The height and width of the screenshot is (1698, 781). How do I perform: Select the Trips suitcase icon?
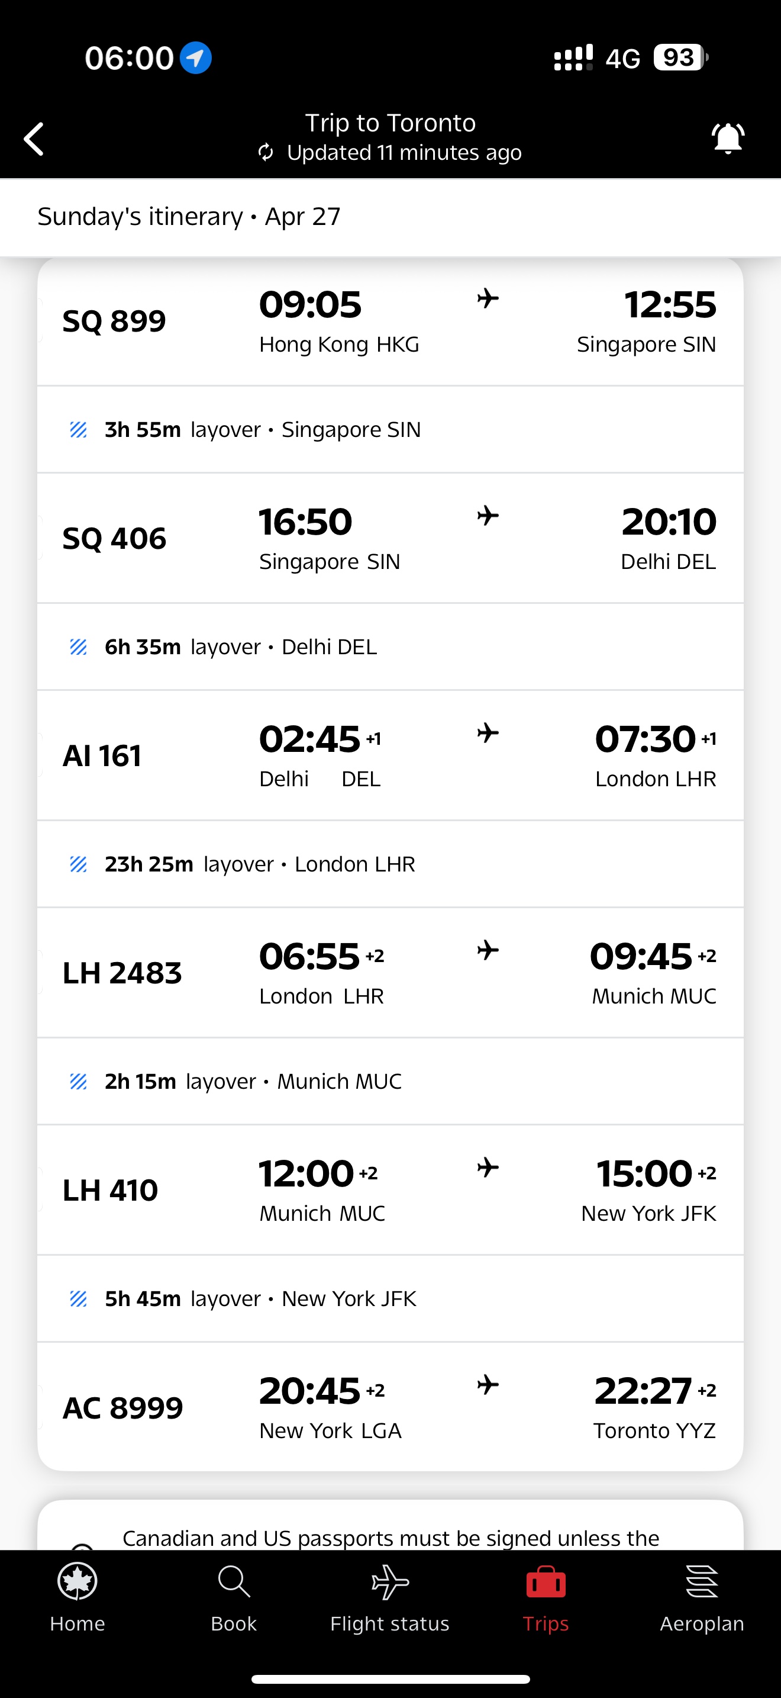546,1581
